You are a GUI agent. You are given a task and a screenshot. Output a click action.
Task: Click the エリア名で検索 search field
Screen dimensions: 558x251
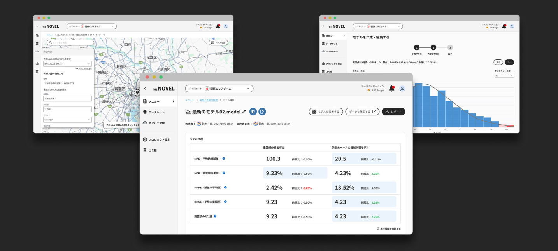(70, 42)
